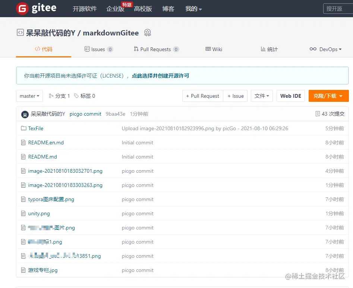Image resolution: width=353 pixels, height=288 pixels.
Task: Click the branch icon beside 分支 1
Action: [51, 96]
